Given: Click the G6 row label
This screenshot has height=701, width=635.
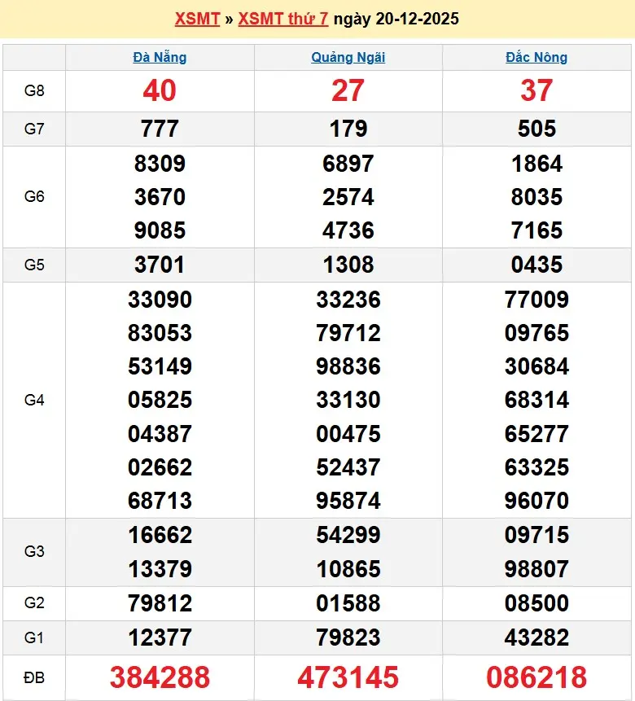Looking at the screenshot, I should point(34,197).
